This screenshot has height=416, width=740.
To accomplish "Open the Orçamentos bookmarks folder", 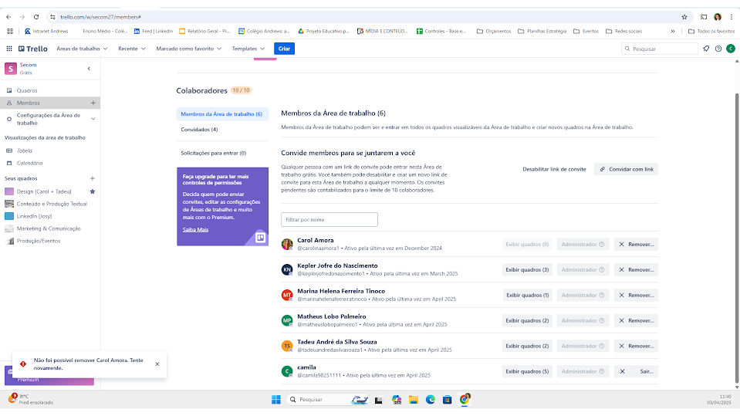I will point(494,31).
